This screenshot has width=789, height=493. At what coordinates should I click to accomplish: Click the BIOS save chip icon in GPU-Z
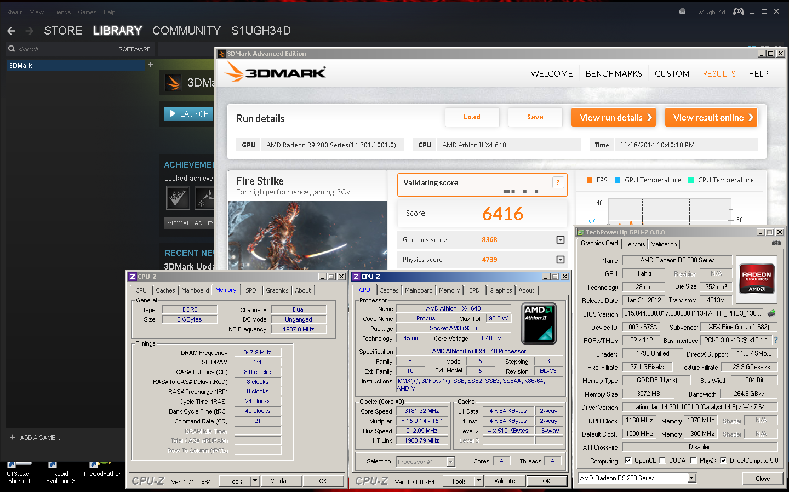771,313
